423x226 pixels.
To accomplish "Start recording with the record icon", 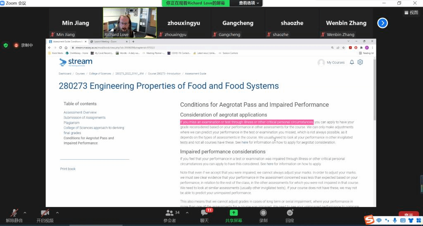I will [x=263, y=214].
